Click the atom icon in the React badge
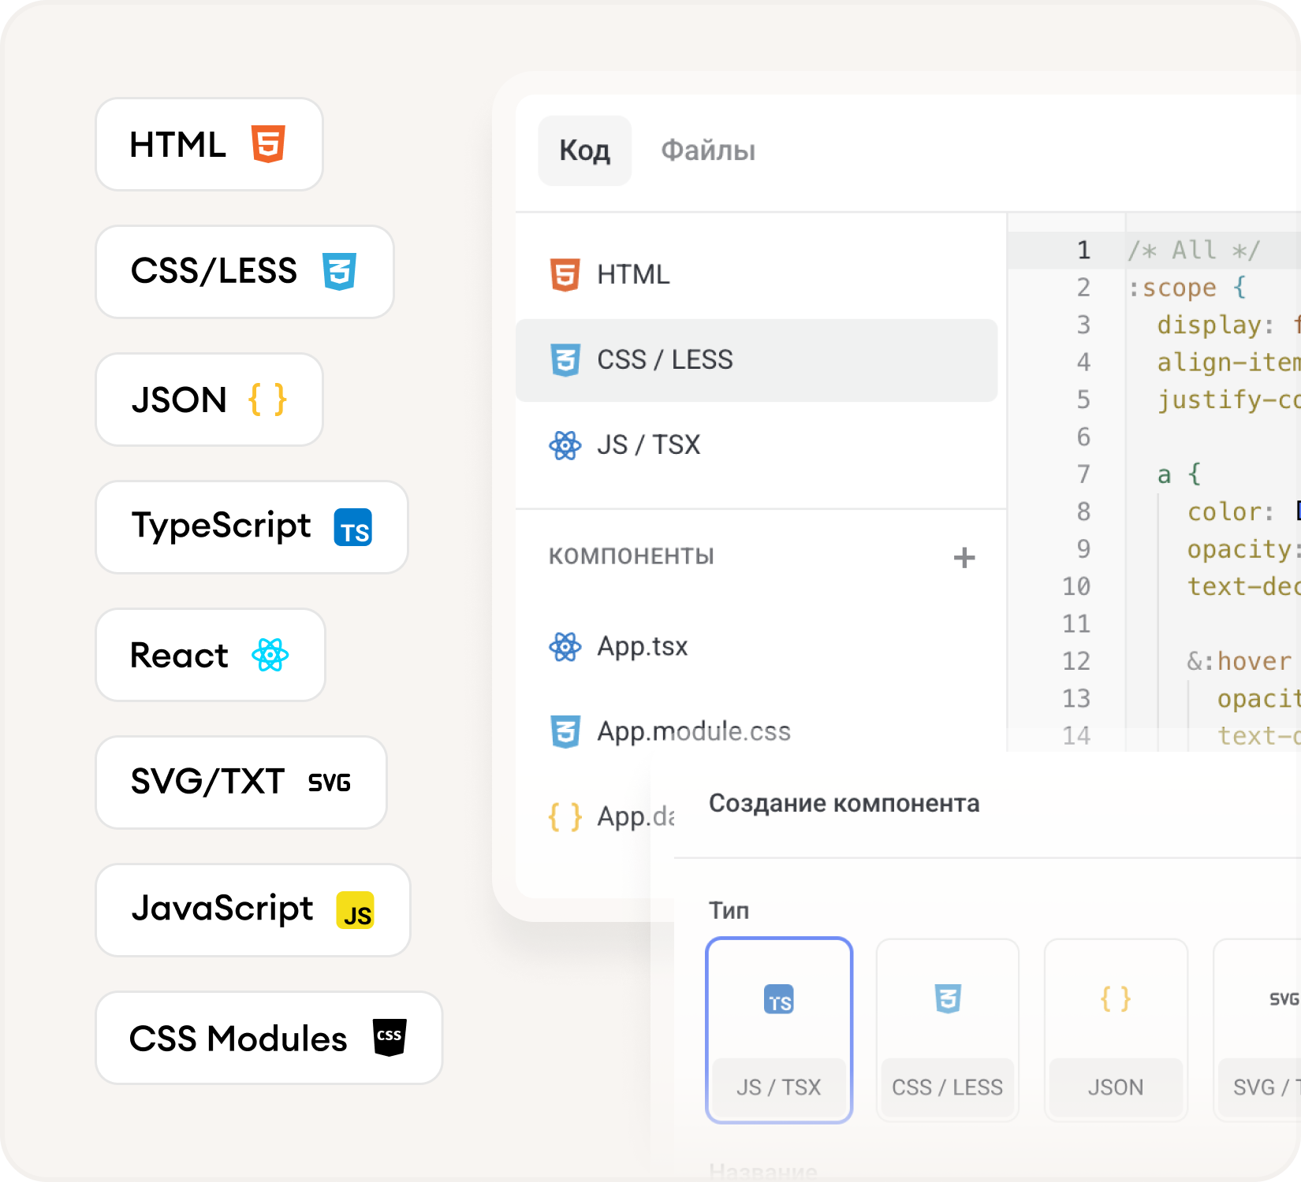 [270, 655]
